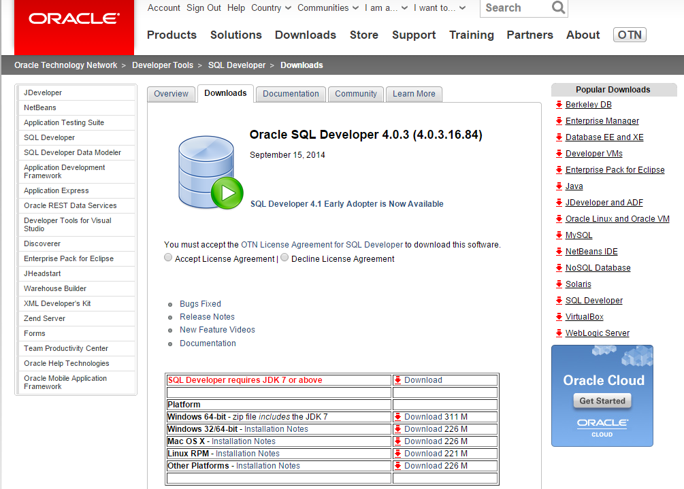Click Mac OS X Download 226 M link
Image resolution: width=684 pixels, height=489 pixels.
436,441
